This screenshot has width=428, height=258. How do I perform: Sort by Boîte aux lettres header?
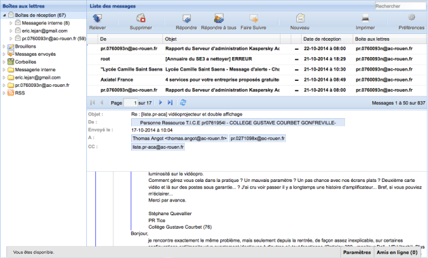coord(390,39)
